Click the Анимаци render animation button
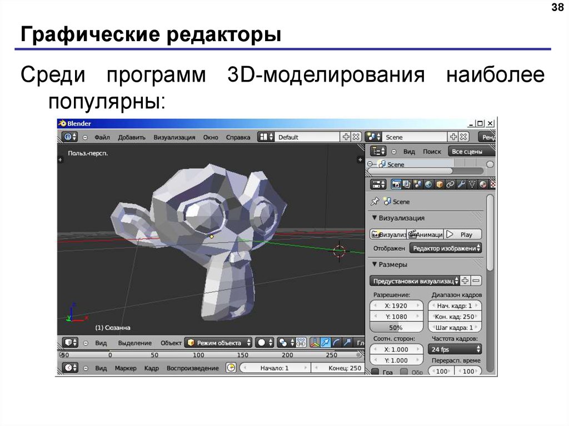 click(x=426, y=234)
